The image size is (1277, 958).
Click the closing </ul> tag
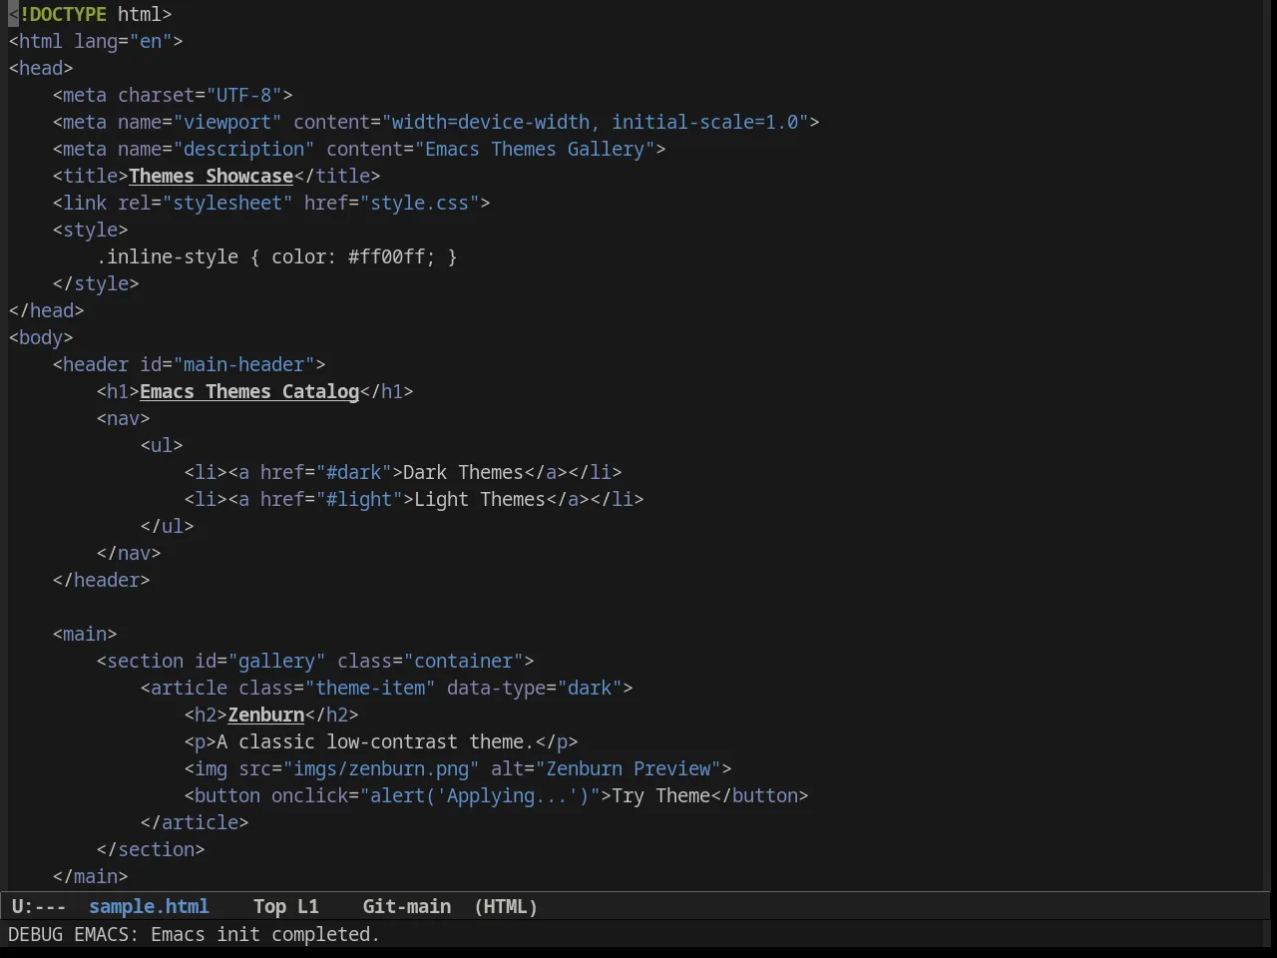(x=168, y=526)
